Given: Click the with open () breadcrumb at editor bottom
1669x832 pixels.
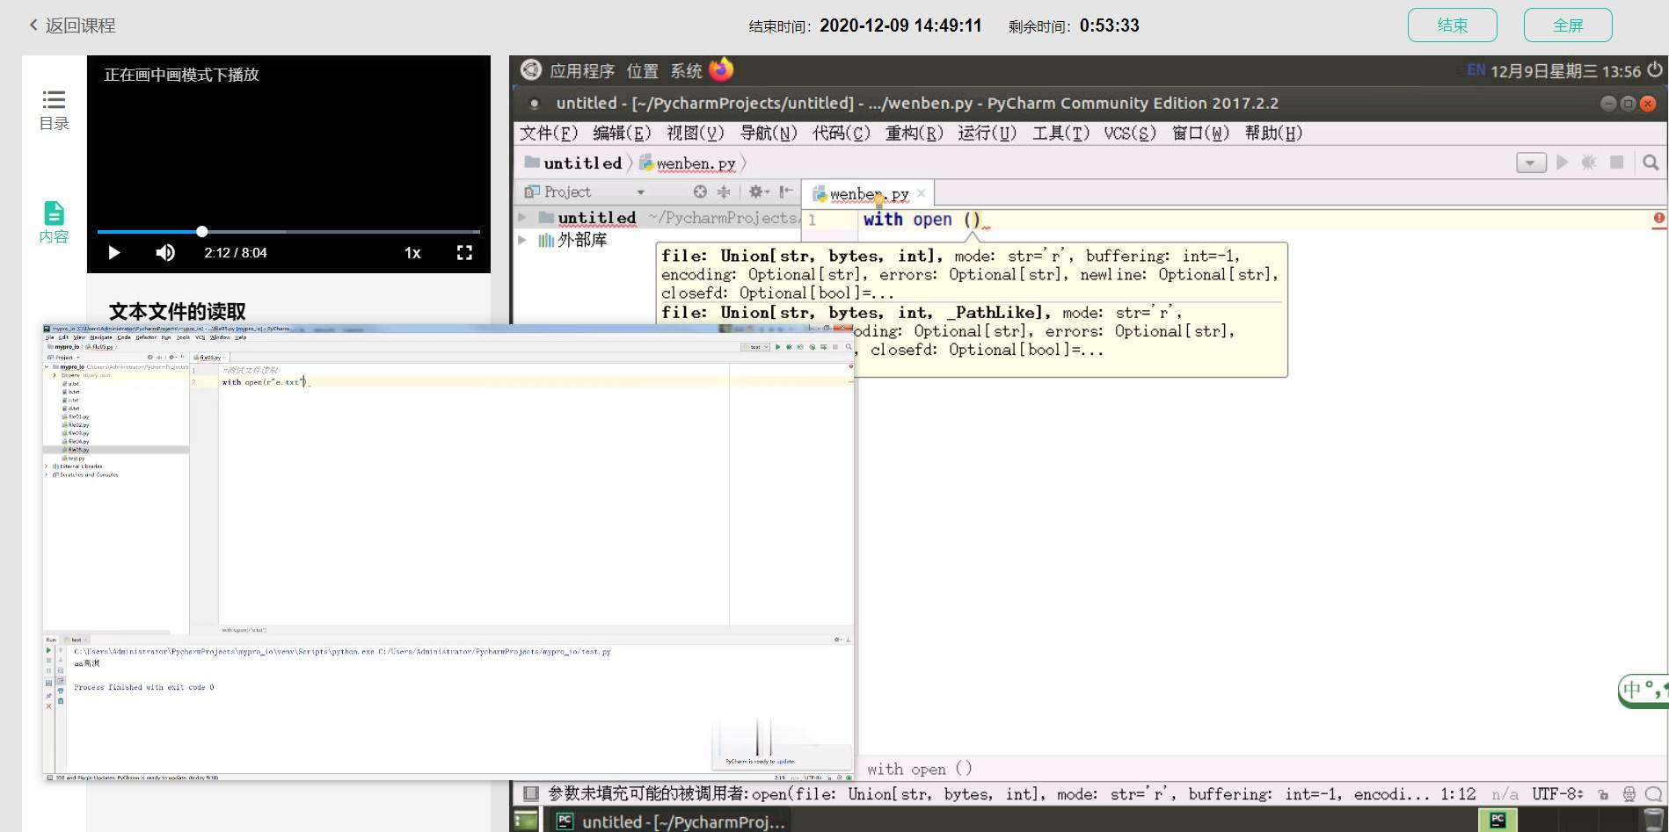Looking at the screenshot, I should click(x=919, y=769).
